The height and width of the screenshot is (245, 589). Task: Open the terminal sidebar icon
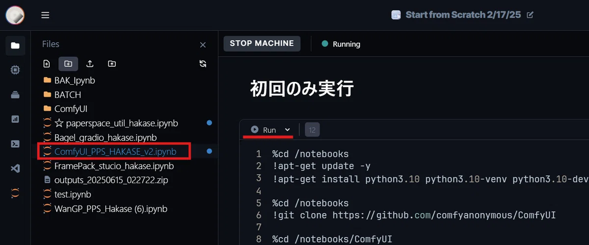tap(15, 144)
